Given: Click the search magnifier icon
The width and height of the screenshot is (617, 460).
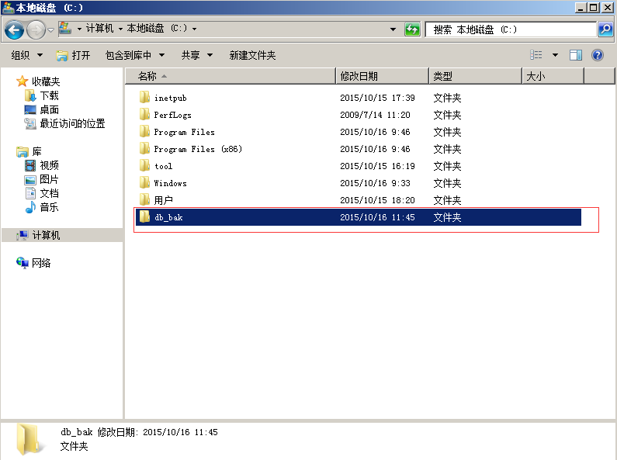Looking at the screenshot, I should (x=605, y=29).
